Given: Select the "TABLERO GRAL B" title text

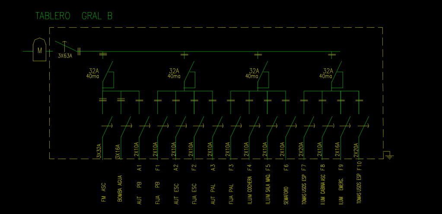Looking at the screenshot, I should point(74,16).
